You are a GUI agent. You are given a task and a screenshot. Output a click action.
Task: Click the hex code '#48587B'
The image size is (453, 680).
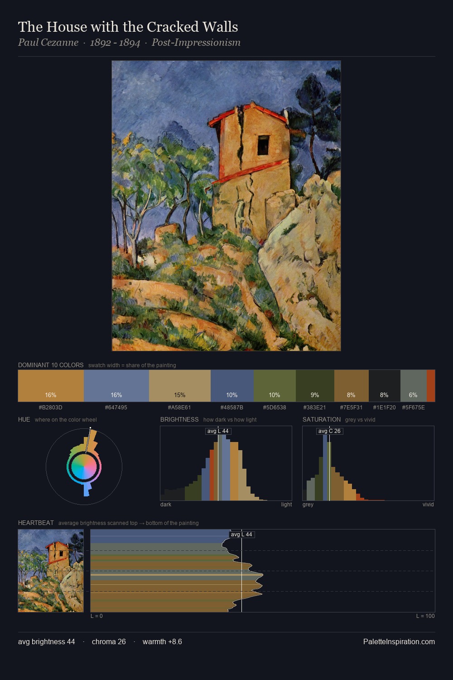coord(232,408)
